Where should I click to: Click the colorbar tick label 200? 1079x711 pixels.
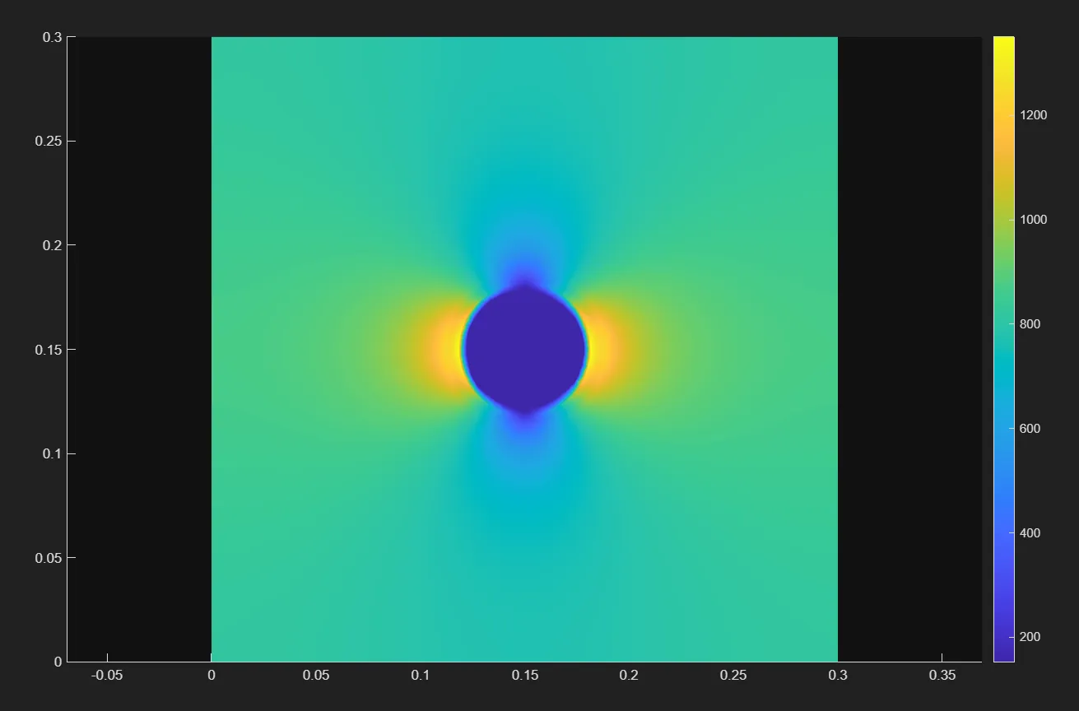[1029, 637]
